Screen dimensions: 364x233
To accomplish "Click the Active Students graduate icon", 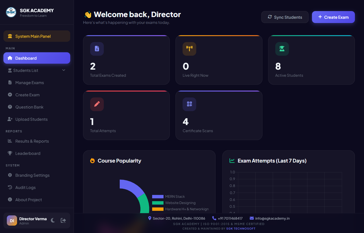I will [282, 49].
